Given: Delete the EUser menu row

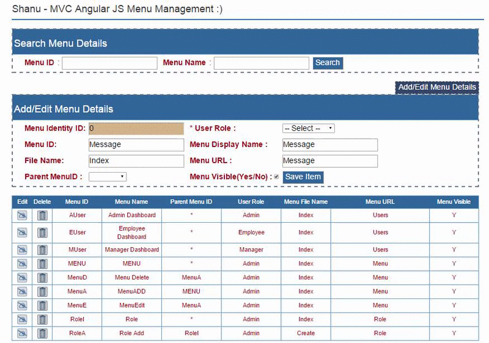Looking at the screenshot, I should (x=42, y=233).
